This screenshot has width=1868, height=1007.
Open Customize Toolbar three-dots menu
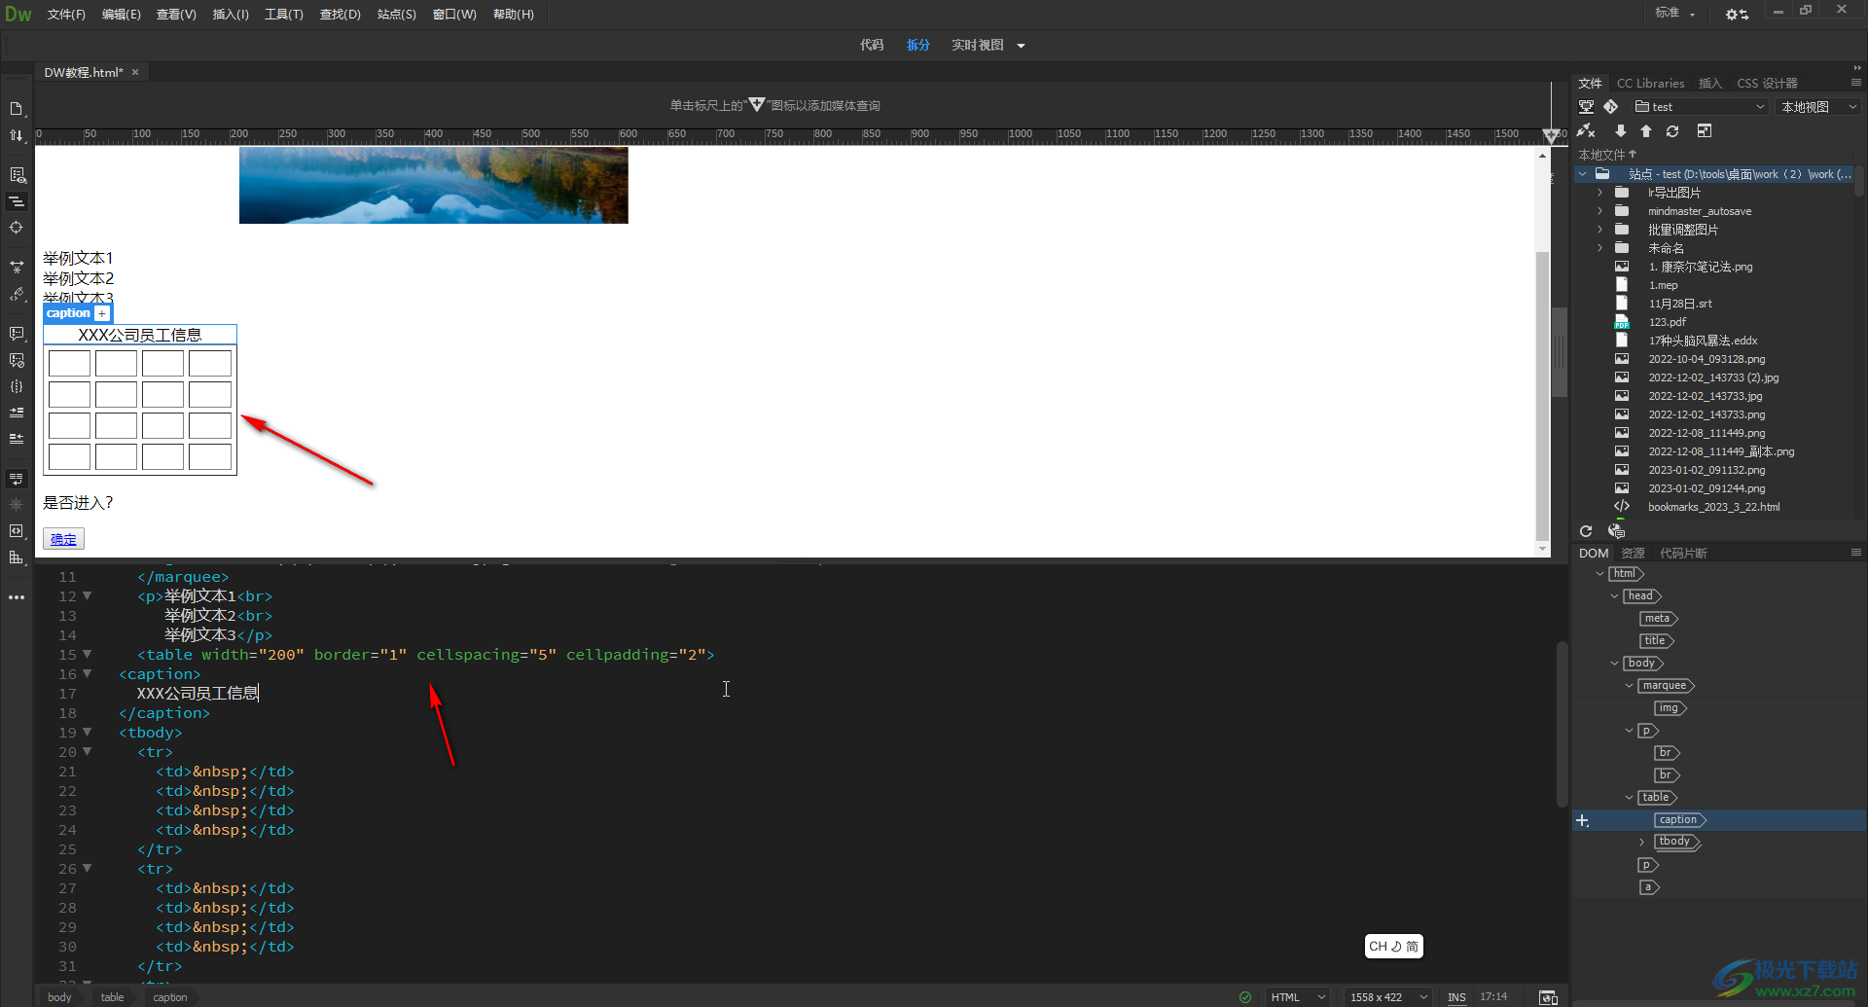[17, 597]
